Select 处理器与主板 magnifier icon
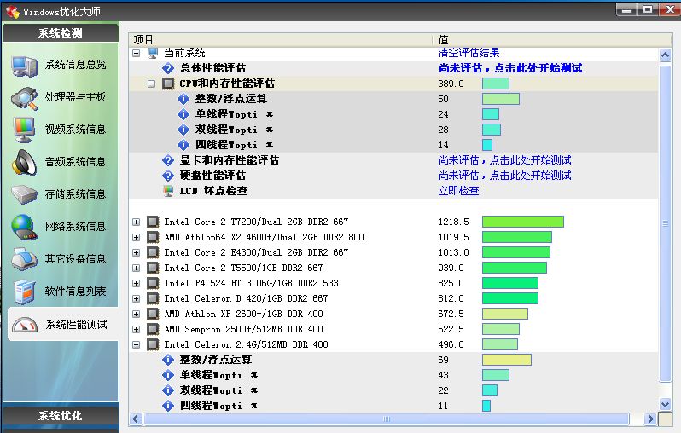The height and width of the screenshot is (433, 681). coord(24,98)
